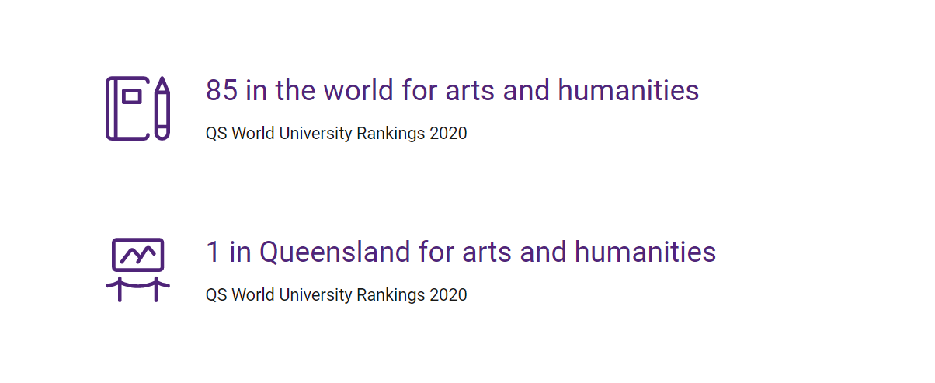Image resolution: width=935 pixels, height=383 pixels.
Task: Open the '1 in Queensland for arts and humanities' heading
Action: pyautogui.click(x=461, y=252)
